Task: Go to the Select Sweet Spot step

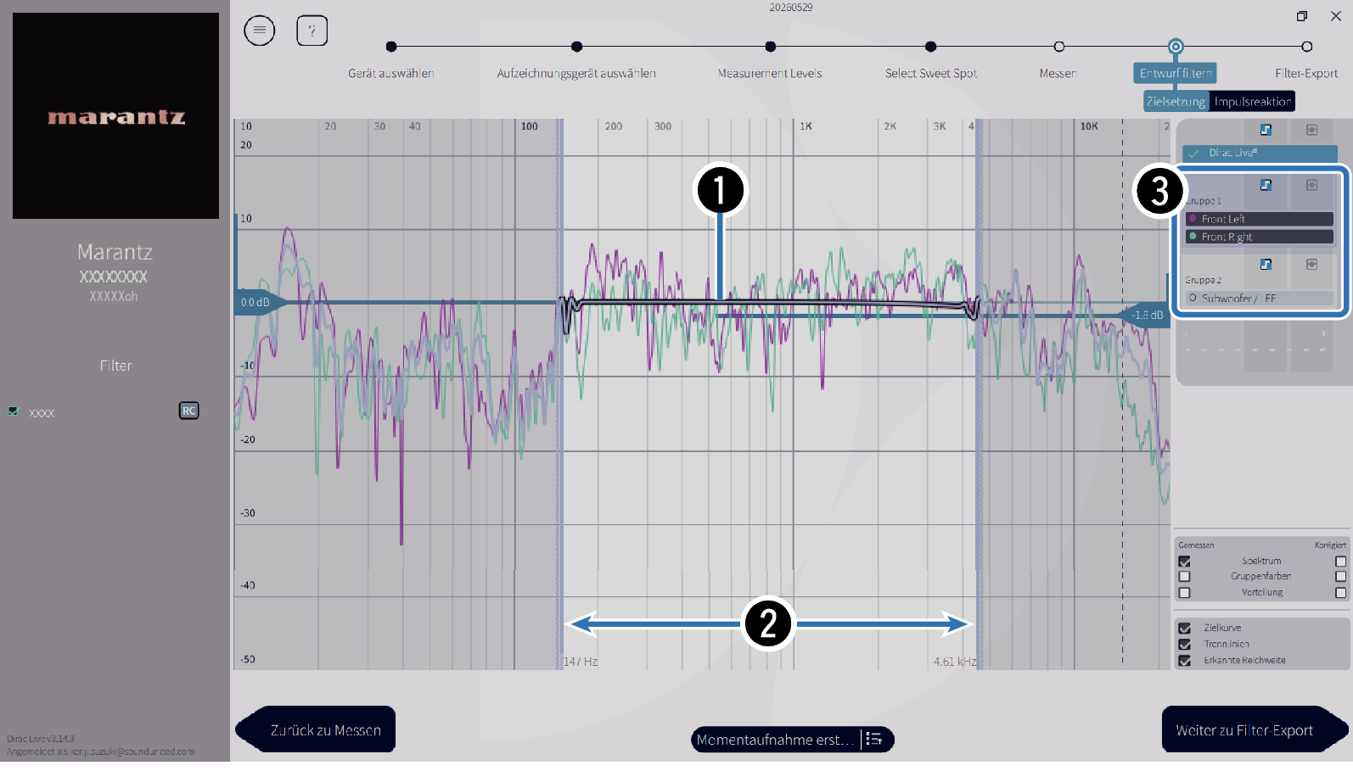Action: (931, 74)
